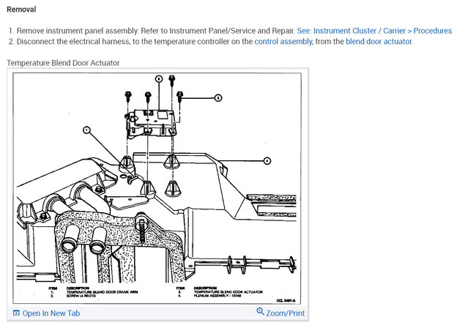476x328 pixels.
Task: Click the magnifier icon beside Zoom/Print
Action: (x=260, y=311)
